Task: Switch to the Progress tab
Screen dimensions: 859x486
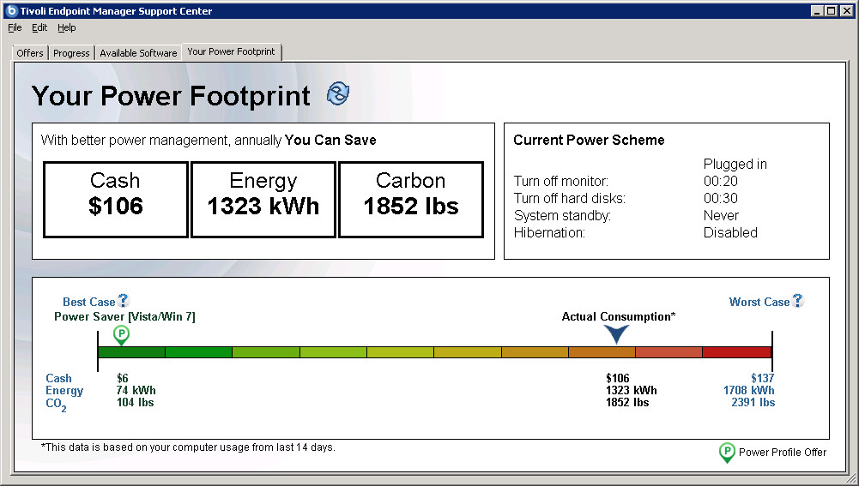Action: 71,53
